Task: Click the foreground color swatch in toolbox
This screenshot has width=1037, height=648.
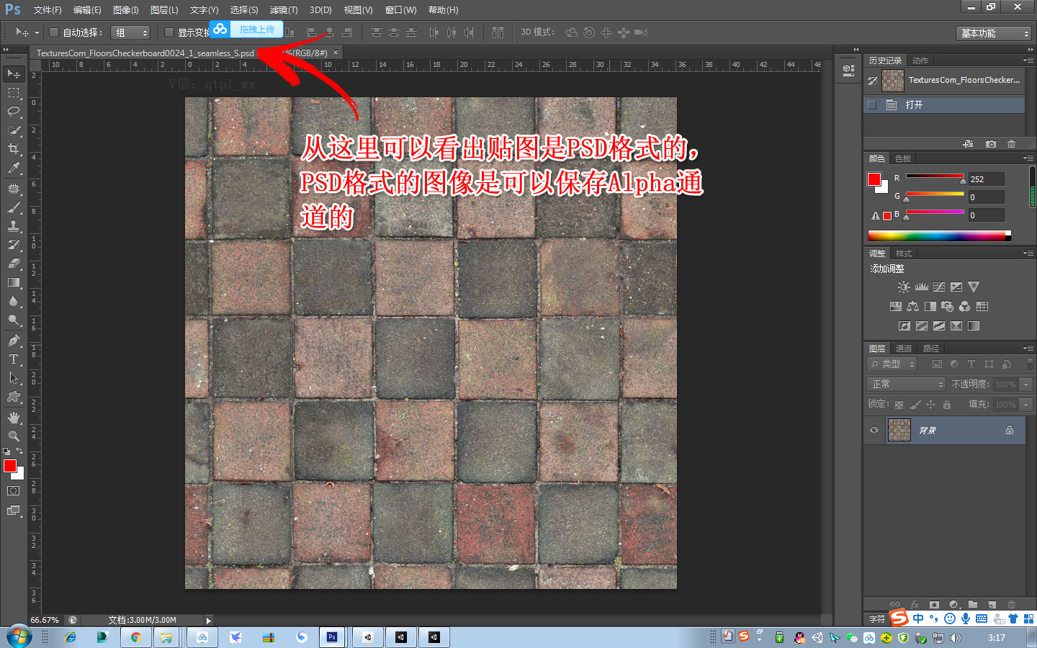Action: point(10,466)
